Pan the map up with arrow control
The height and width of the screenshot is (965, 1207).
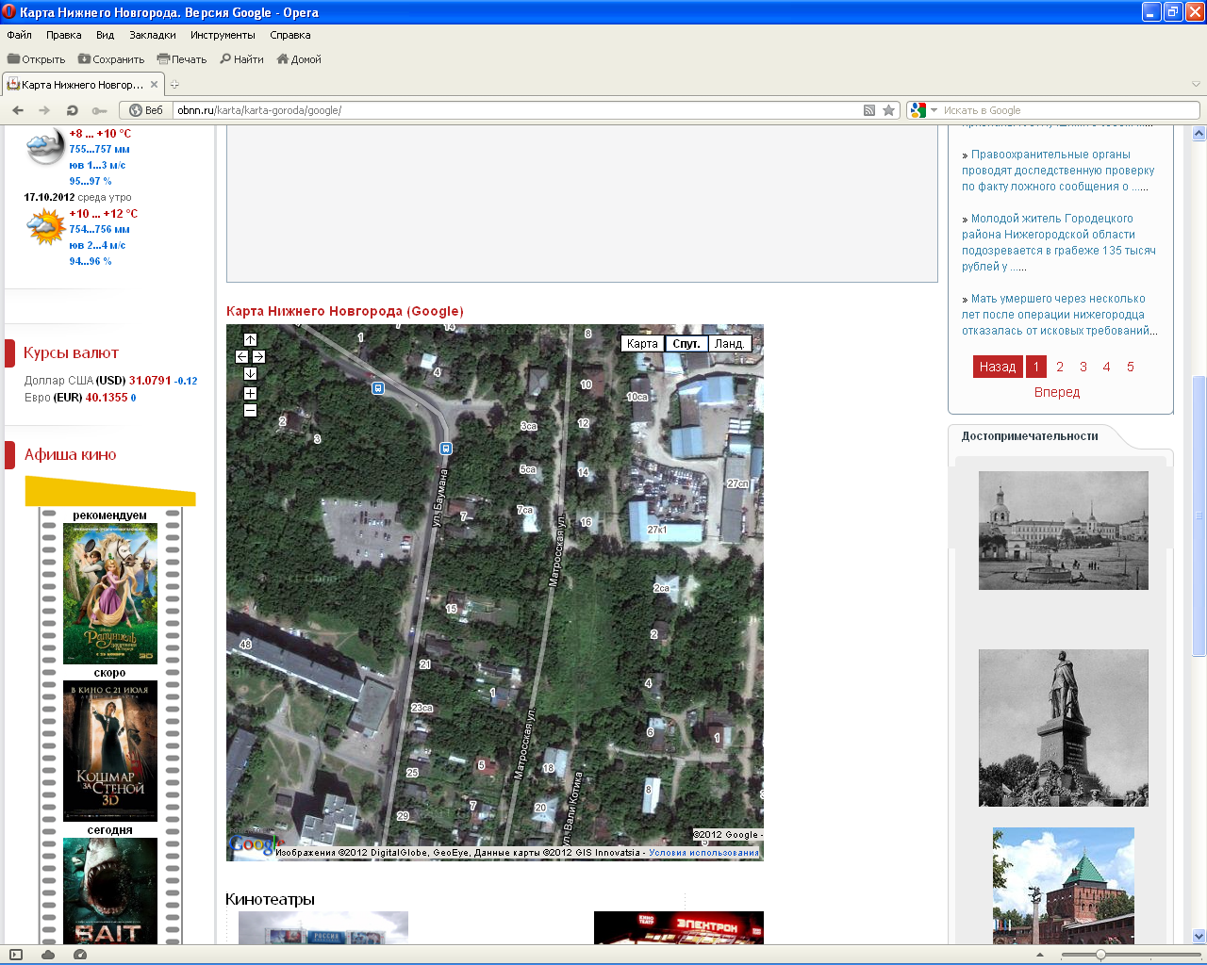(250, 339)
